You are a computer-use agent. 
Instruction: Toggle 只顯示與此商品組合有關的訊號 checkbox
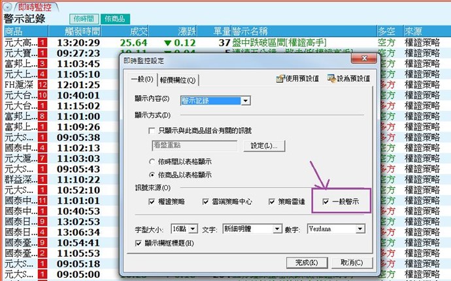[152, 131]
